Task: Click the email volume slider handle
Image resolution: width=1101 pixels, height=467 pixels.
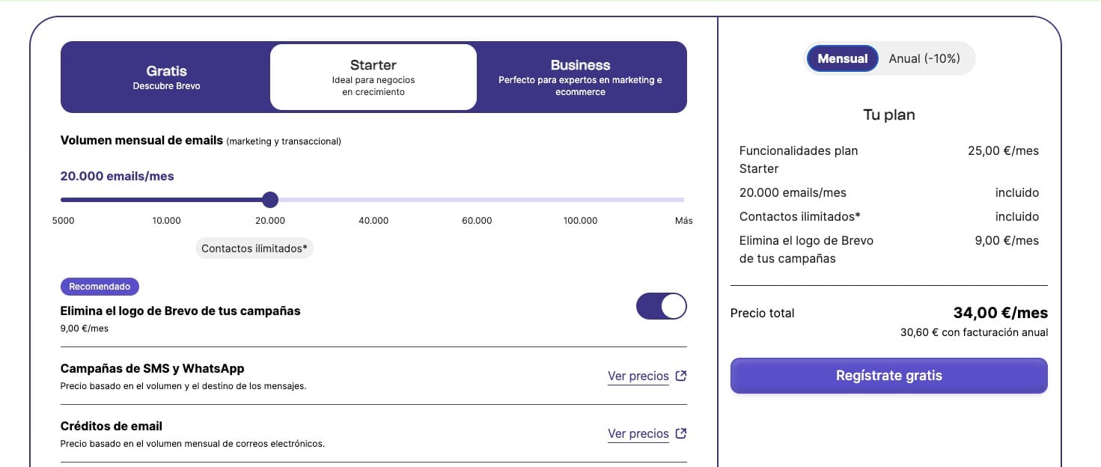Action: coord(270,200)
